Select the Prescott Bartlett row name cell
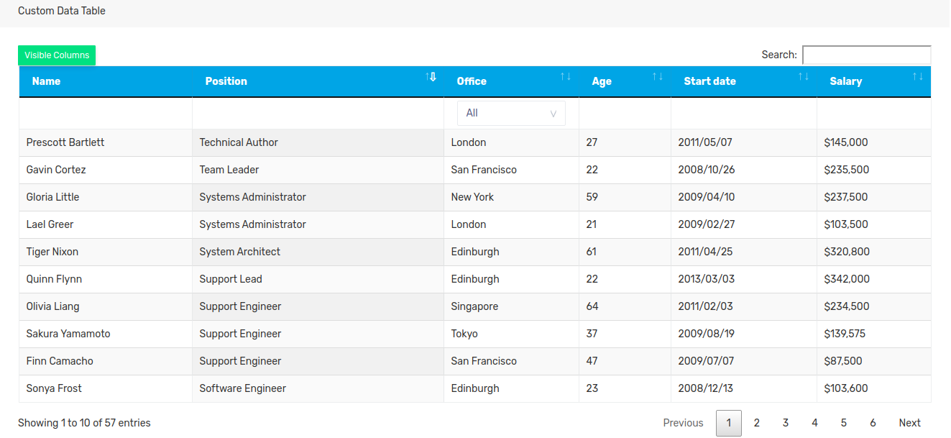951x438 pixels. (x=65, y=142)
